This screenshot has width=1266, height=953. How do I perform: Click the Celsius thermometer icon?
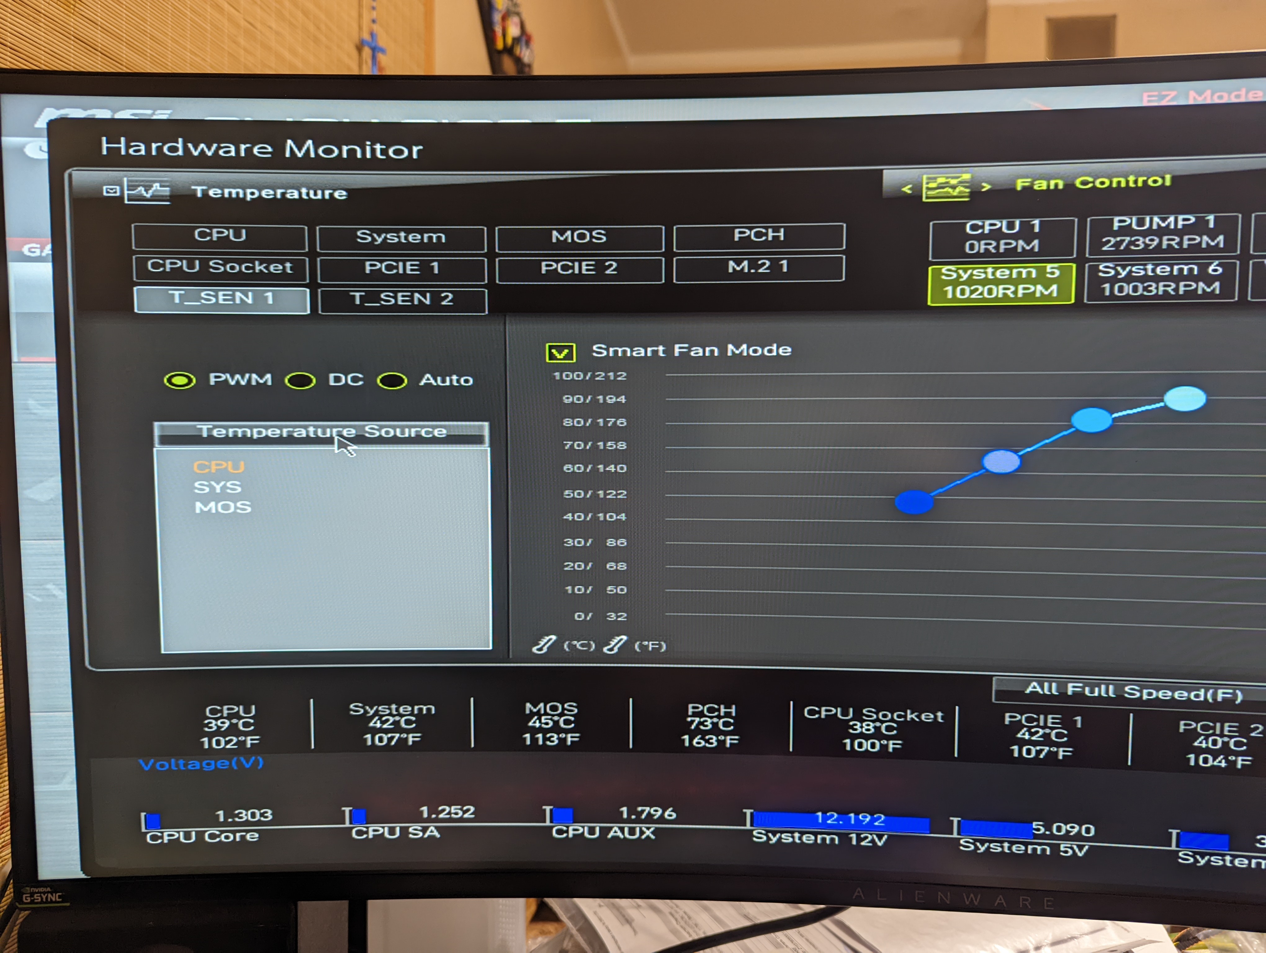point(544,645)
